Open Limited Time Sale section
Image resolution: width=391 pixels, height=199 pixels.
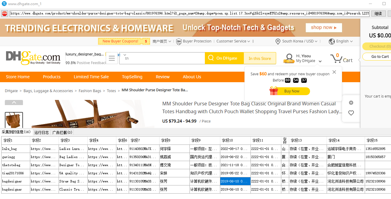click(x=91, y=77)
